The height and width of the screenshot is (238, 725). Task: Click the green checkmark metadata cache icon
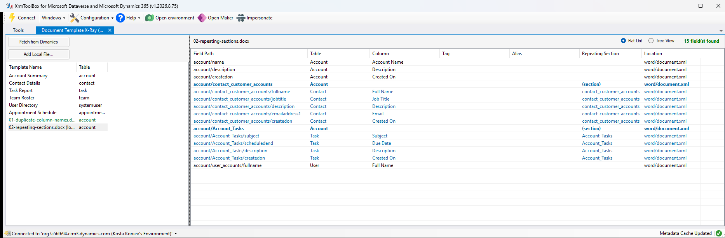[x=718, y=233]
